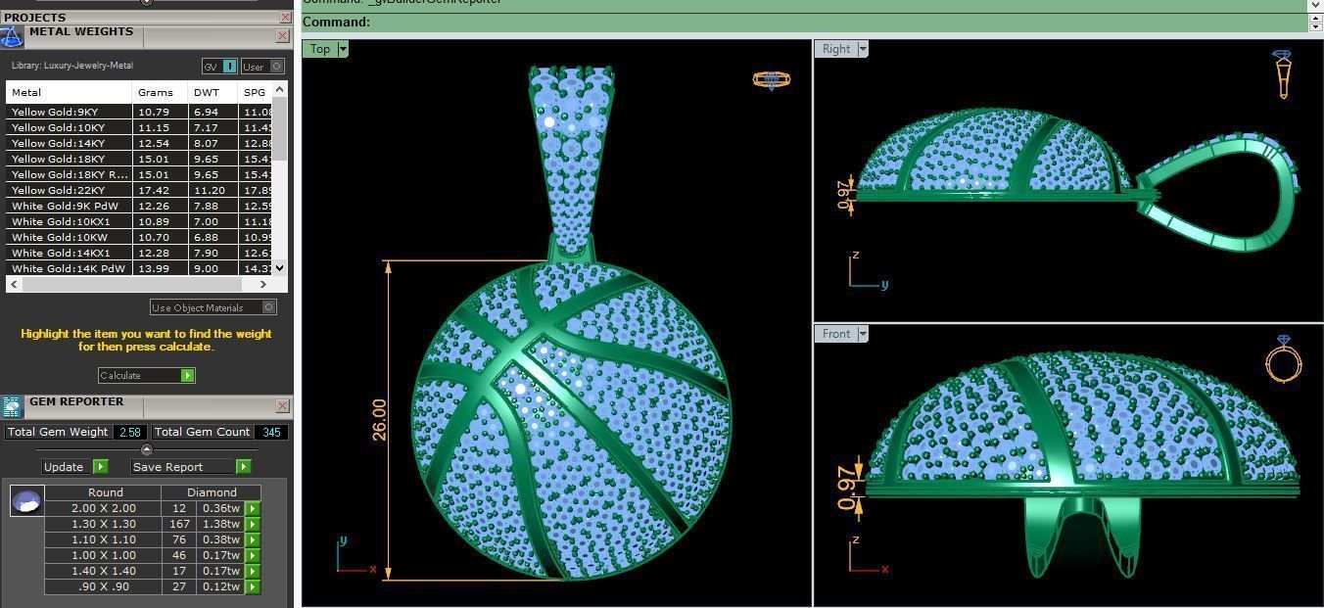Screen dimensions: 1324x608
Task: Click the 2.00 X 2.00 size cell
Action: pyautogui.click(x=103, y=508)
